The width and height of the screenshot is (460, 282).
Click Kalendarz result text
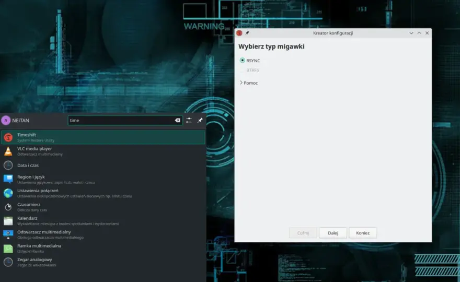pyautogui.click(x=27, y=218)
